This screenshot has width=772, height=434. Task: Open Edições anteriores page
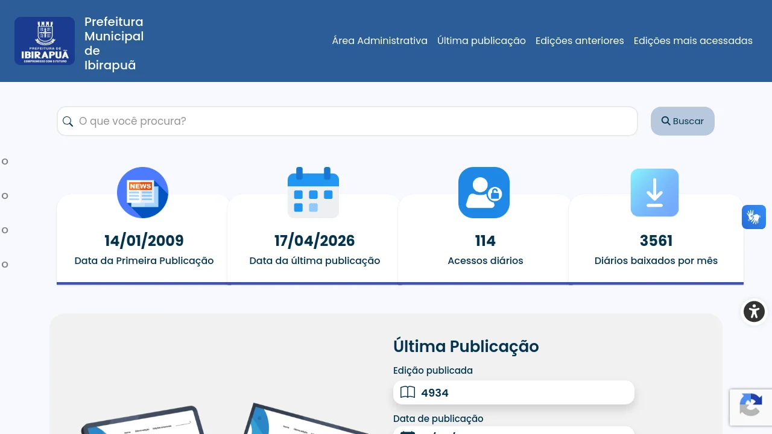click(x=580, y=41)
